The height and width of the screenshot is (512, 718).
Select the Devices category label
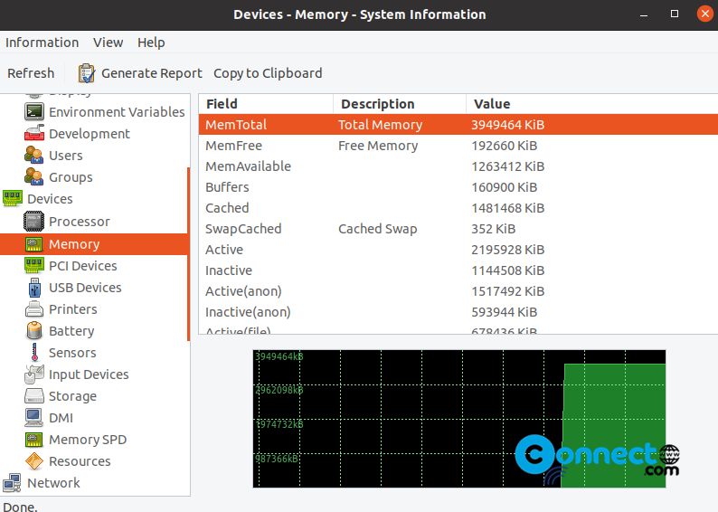50,199
